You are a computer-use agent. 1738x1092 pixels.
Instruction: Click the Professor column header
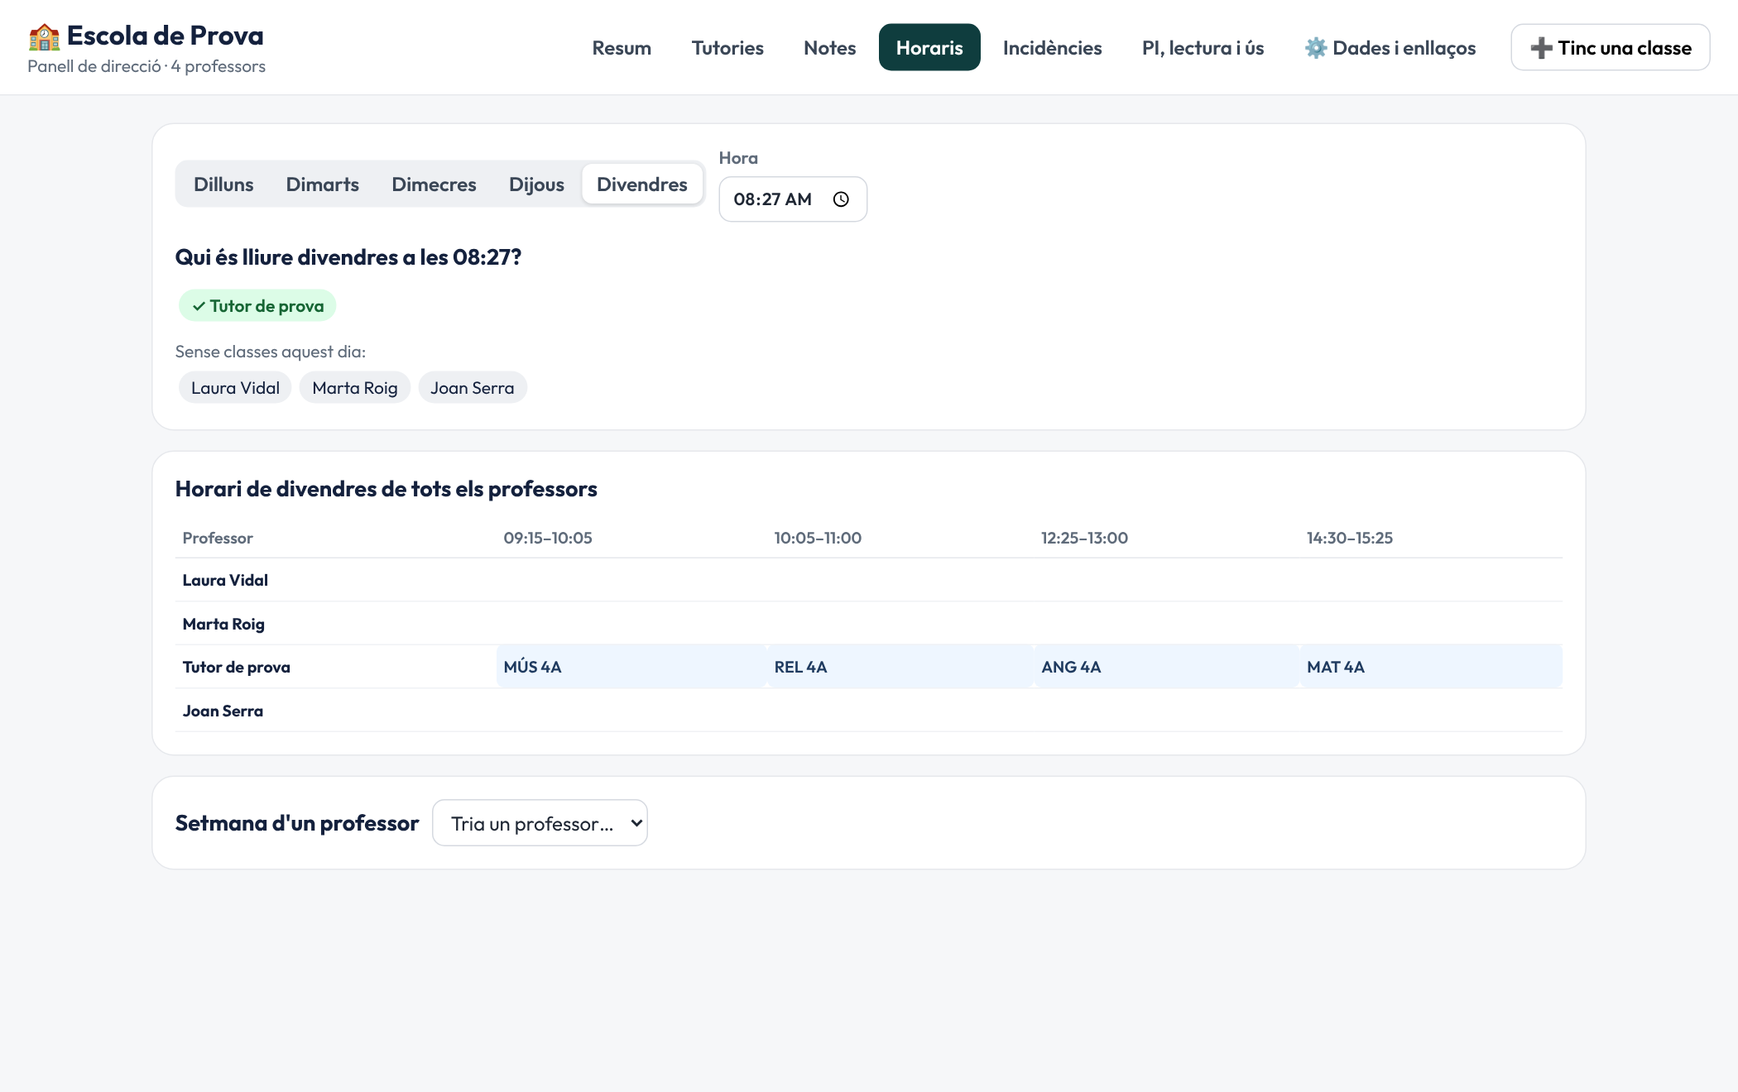pyautogui.click(x=218, y=538)
